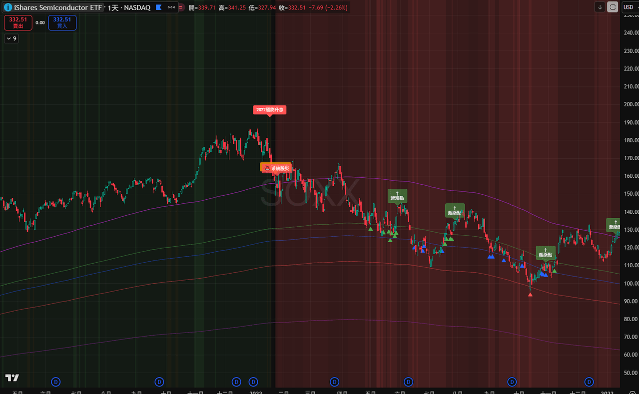Click the −7.69 (−2.26%) change value

328,7
